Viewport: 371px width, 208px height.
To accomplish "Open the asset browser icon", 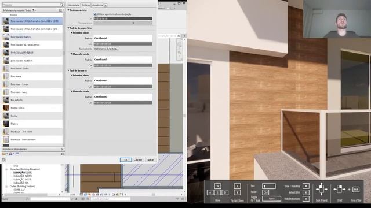I will [x=17, y=154].
